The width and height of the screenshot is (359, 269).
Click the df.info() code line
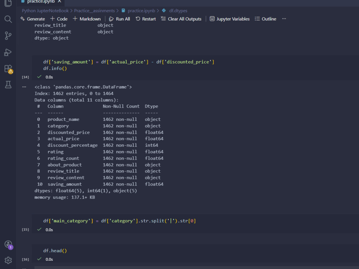coord(55,69)
